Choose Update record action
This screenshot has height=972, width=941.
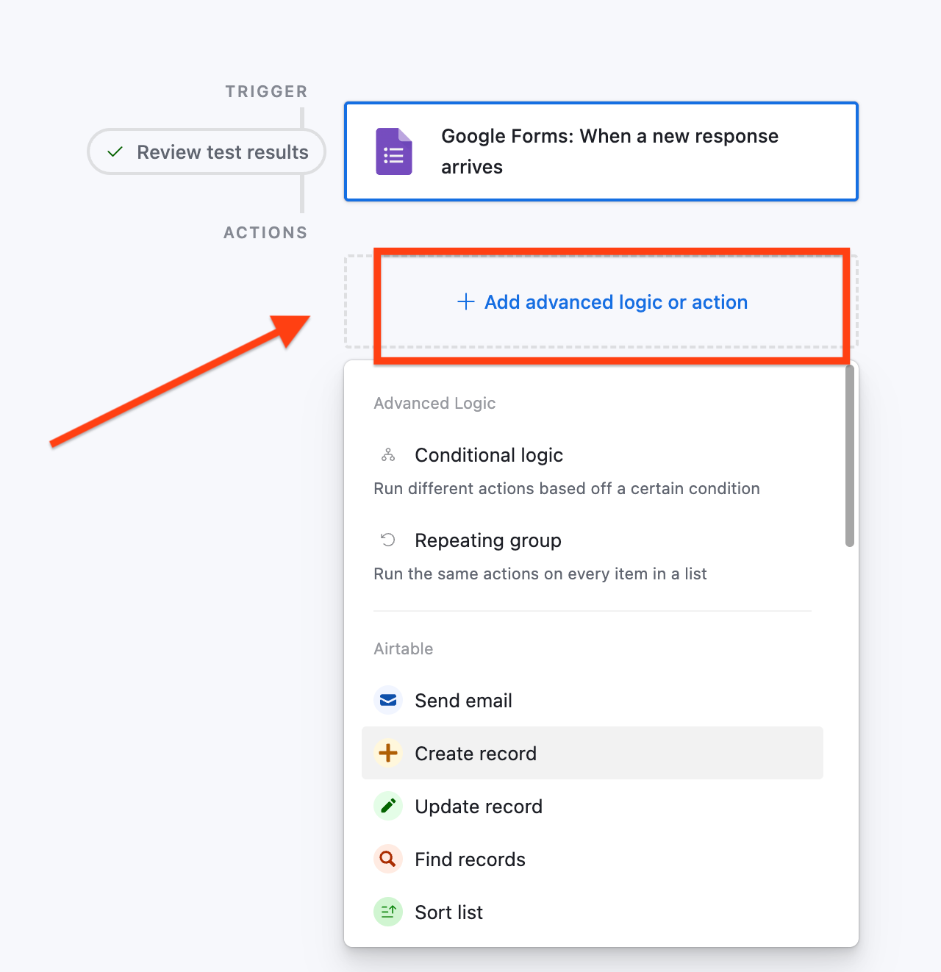pos(479,806)
